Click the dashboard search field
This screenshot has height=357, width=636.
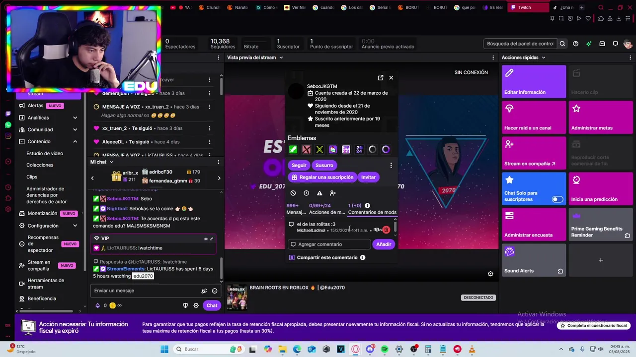click(520, 44)
